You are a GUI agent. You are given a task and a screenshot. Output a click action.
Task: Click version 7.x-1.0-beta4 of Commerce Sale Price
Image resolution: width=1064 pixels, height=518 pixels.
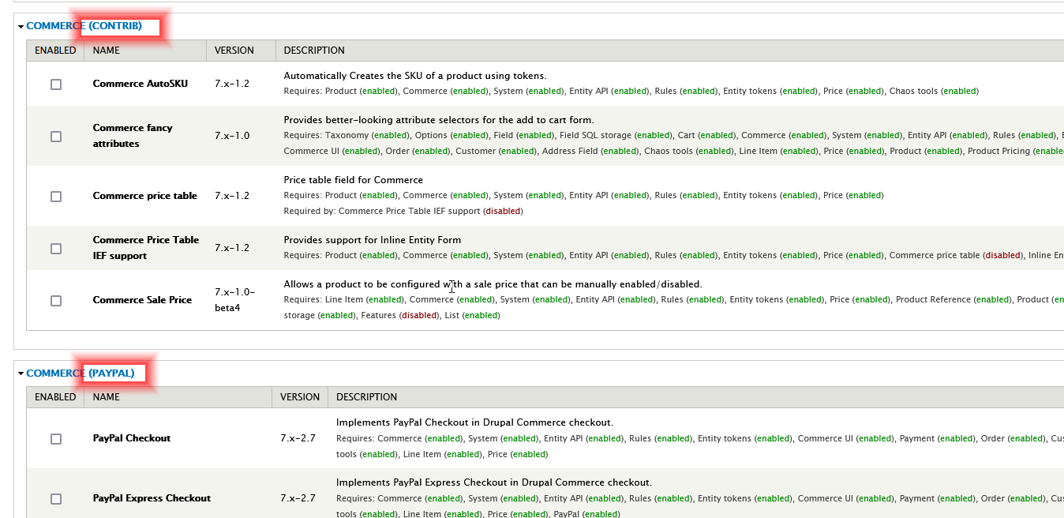click(234, 300)
